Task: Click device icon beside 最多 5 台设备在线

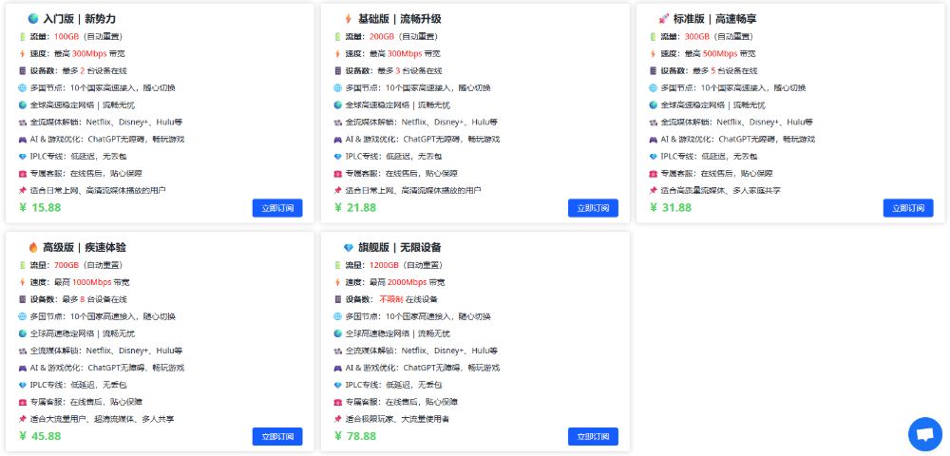Action: [x=654, y=70]
